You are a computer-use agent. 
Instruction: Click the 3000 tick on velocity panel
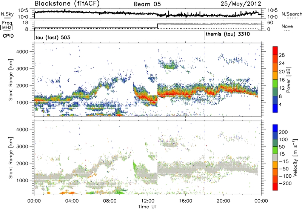[x=22, y=146]
